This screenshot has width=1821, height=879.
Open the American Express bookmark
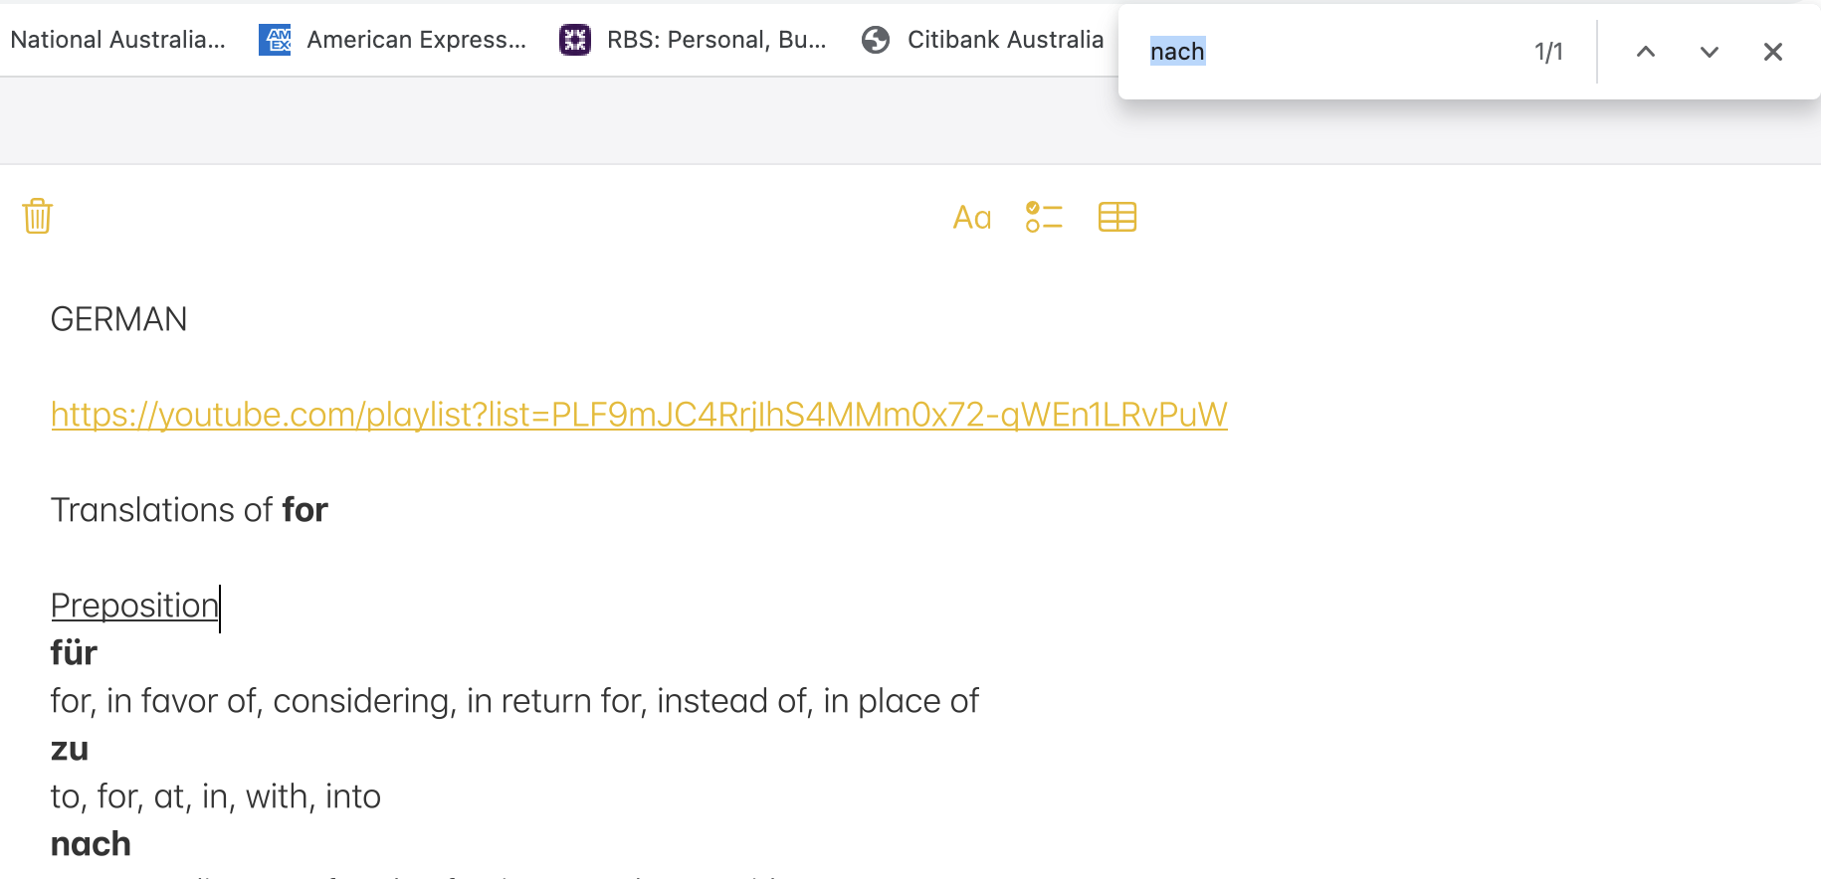coord(393,40)
